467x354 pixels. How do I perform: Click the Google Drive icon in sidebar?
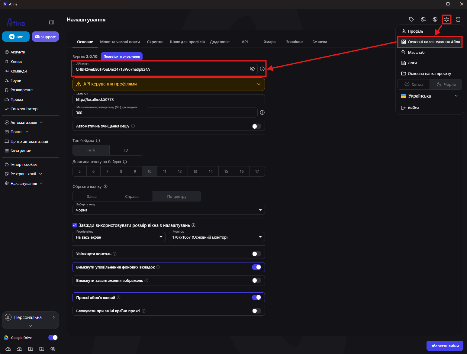tap(6, 338)
